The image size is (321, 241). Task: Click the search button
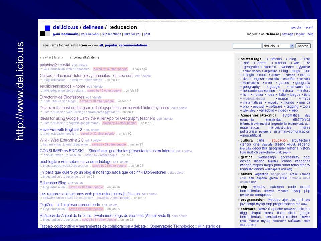(x=303, y=46)
